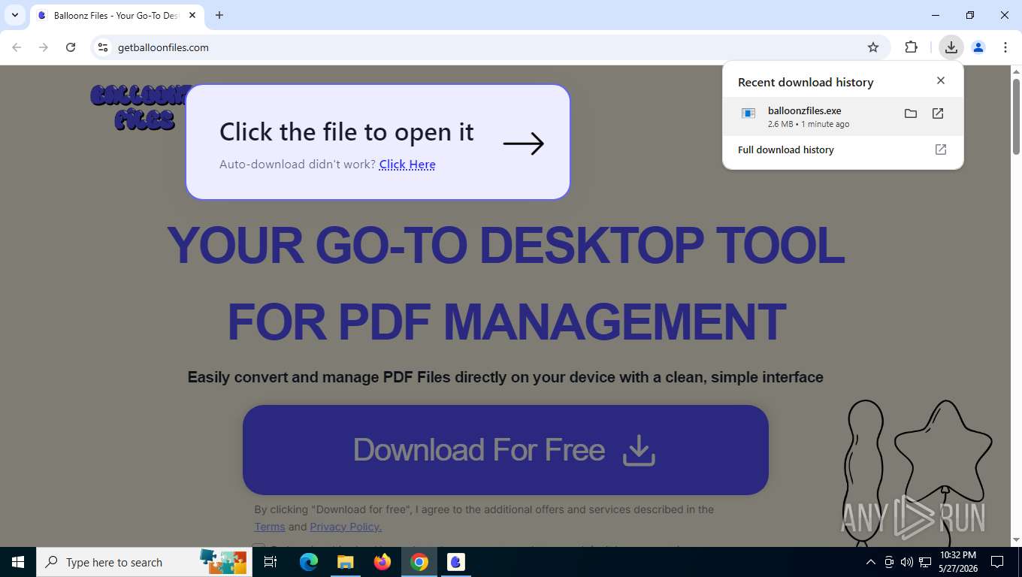Viewport: 1022px width, 577px height.
Task: Open a new browser tab
Action: coord(219,15)
